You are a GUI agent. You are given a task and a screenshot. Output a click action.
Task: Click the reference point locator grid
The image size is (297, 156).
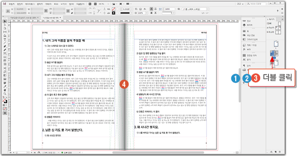[8, 11]
